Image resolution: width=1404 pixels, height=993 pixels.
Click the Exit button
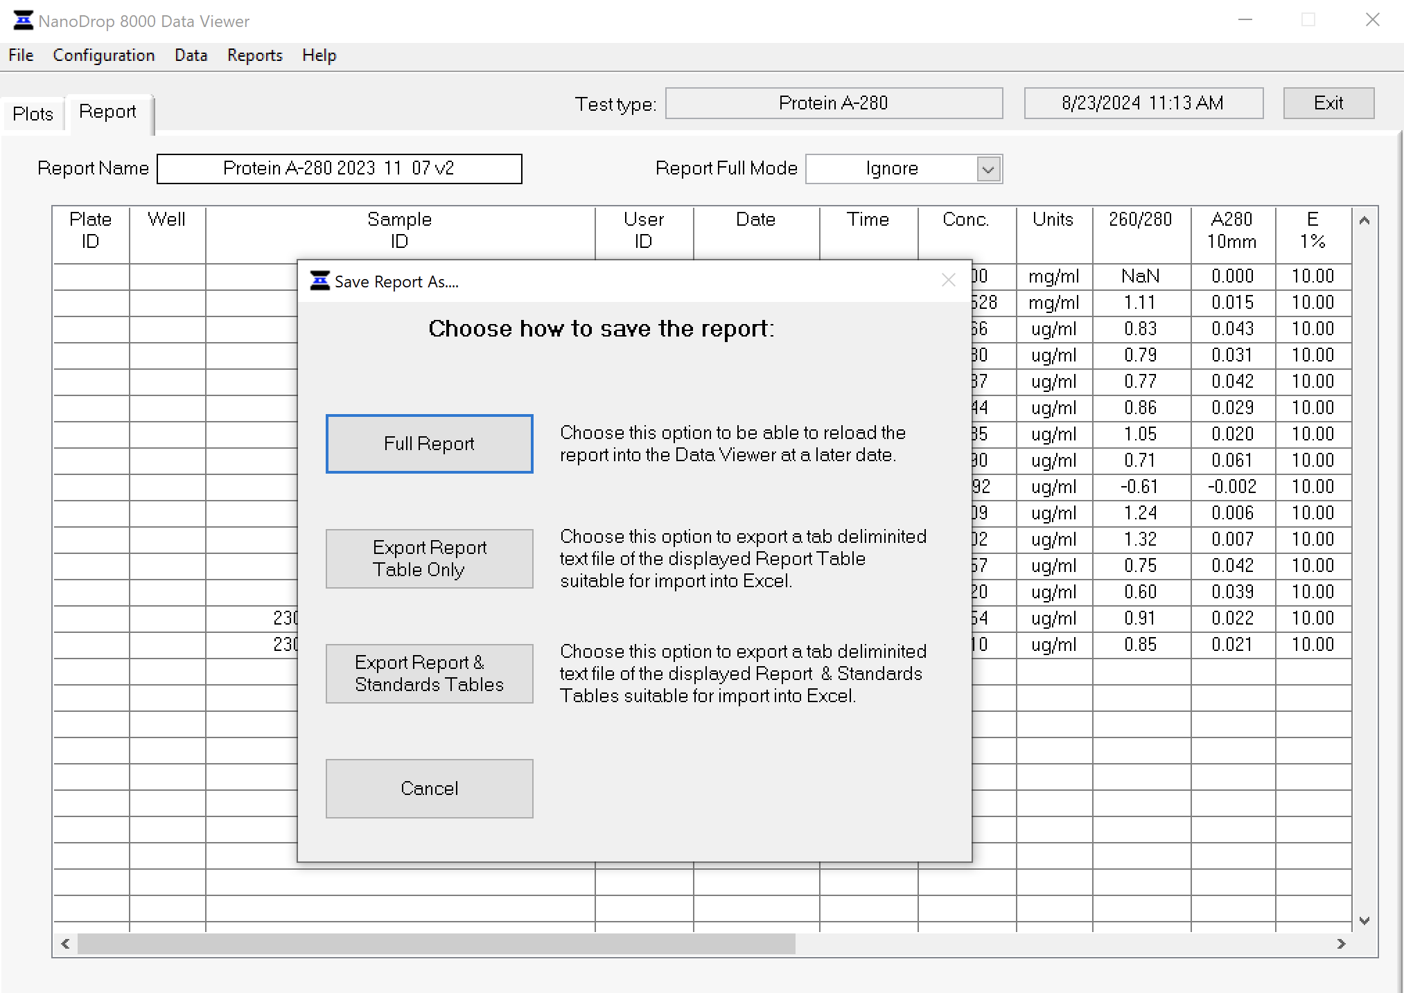(x=1328, y=103)
